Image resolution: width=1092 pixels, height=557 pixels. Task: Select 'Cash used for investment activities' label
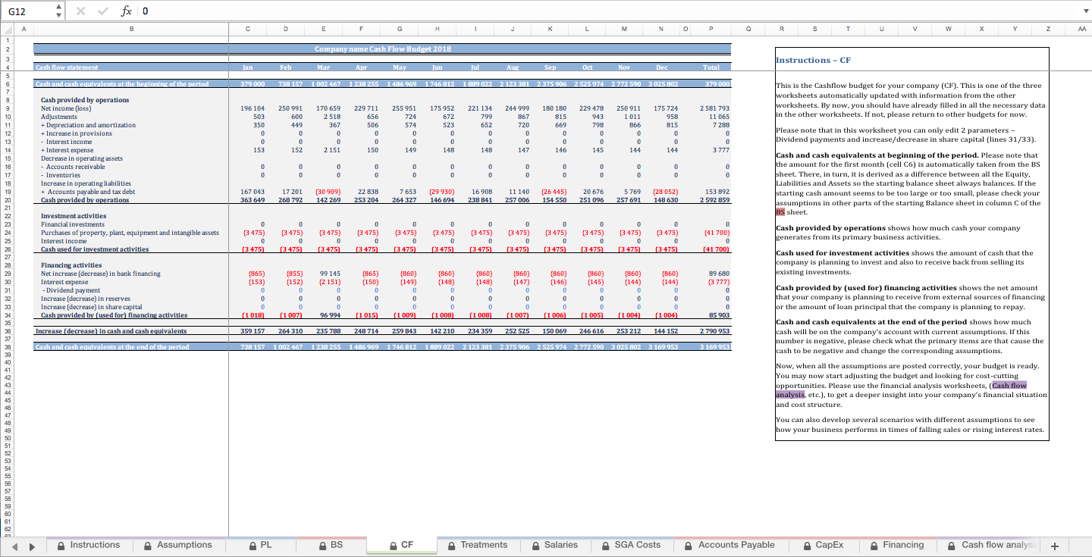[x=95, y=249]
